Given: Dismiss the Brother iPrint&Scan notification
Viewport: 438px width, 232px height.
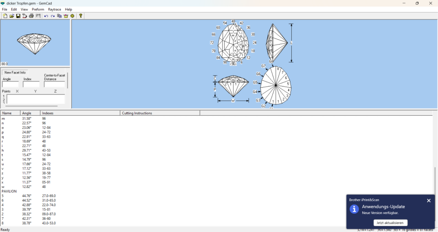Looking at the screenshot, I should 429,201.
